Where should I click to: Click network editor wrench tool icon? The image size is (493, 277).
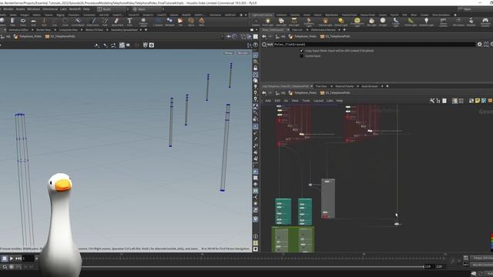pos(432,101)
